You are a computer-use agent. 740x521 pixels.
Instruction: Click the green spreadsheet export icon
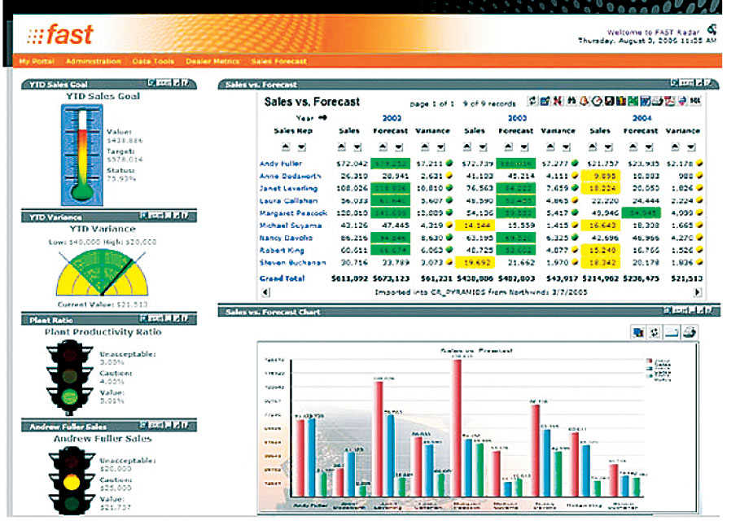633,101
